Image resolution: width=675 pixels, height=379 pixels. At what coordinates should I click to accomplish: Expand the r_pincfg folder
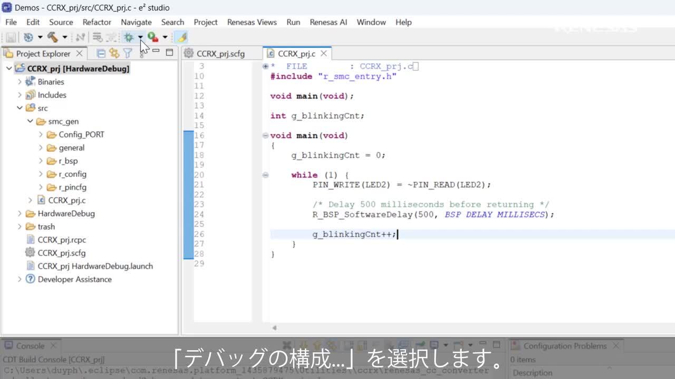[41, 187]
